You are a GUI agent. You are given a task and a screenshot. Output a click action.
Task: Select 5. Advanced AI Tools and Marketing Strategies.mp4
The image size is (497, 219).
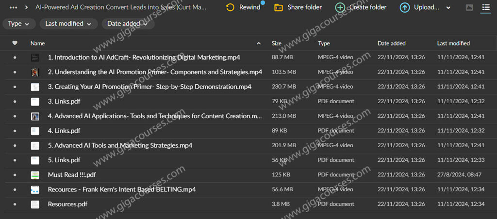point(120,145)
